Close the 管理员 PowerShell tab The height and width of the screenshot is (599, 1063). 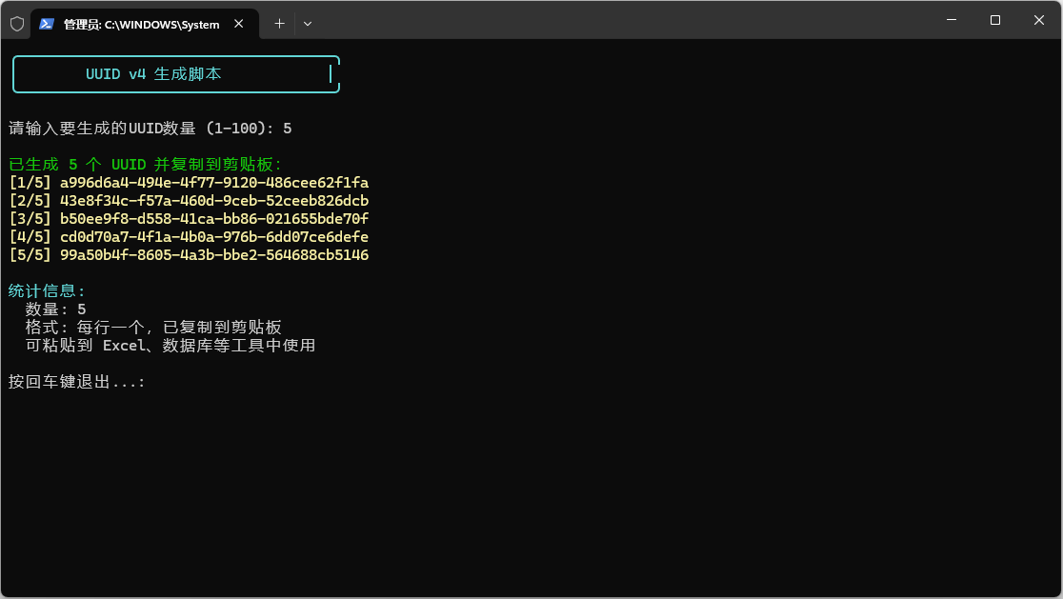click(239, 24)
